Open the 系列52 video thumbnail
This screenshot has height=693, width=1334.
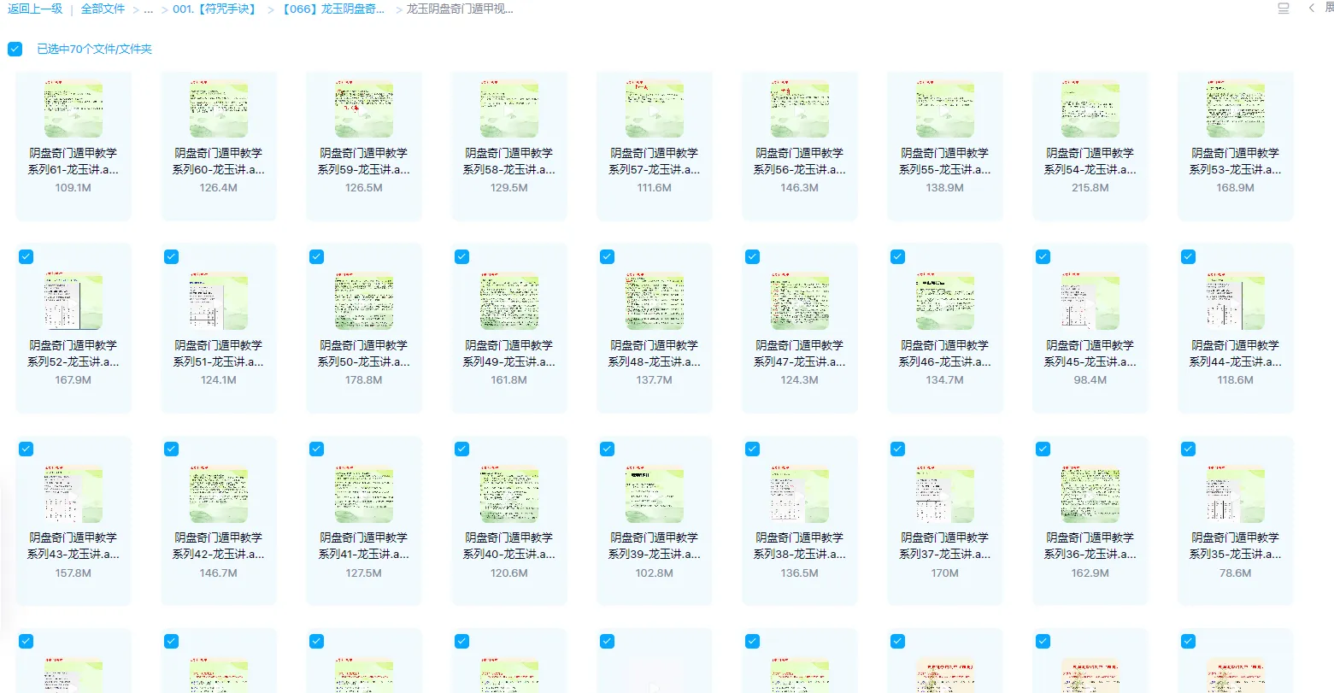pyautogui.click(x=73, y=301)
